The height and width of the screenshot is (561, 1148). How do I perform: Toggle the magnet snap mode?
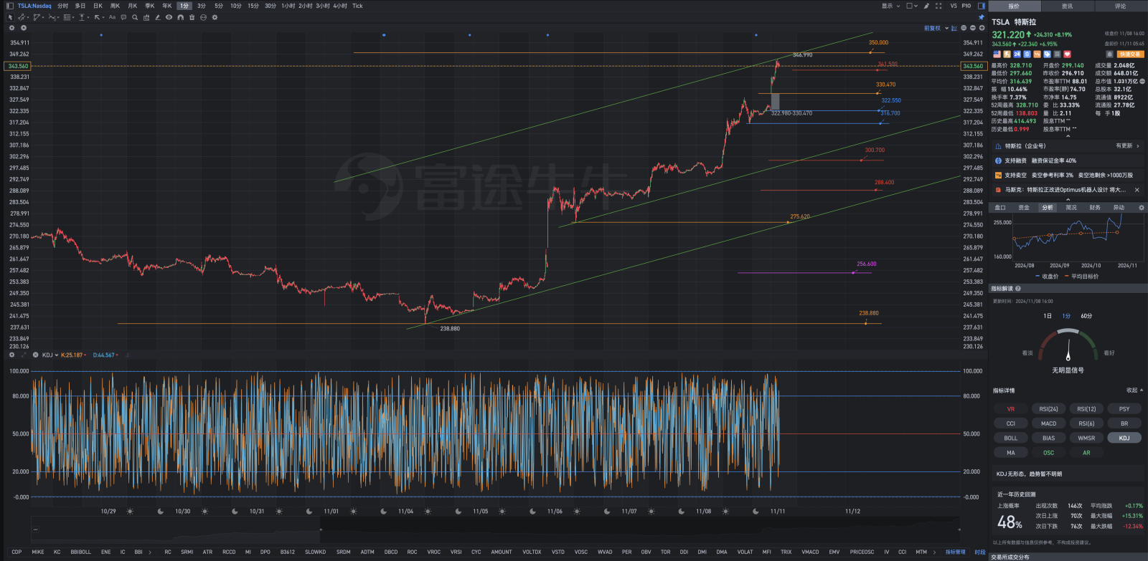(180, 17)
